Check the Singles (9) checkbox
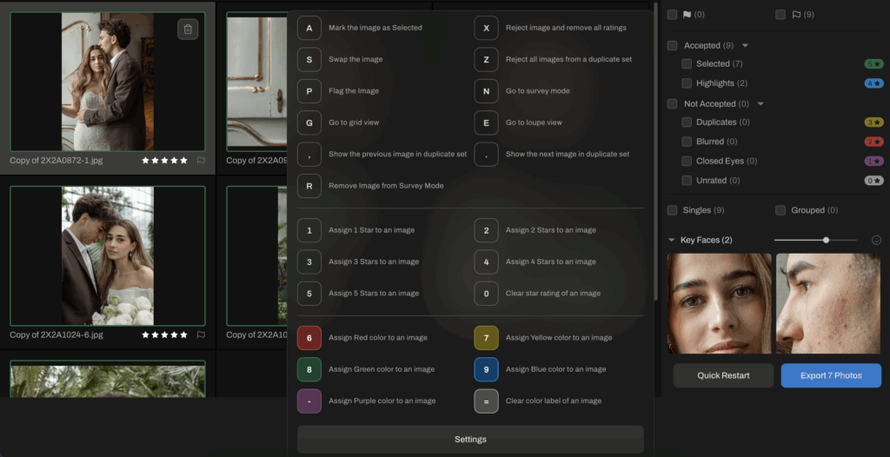This screenshot has height=457, width=890. coord(672,210)
